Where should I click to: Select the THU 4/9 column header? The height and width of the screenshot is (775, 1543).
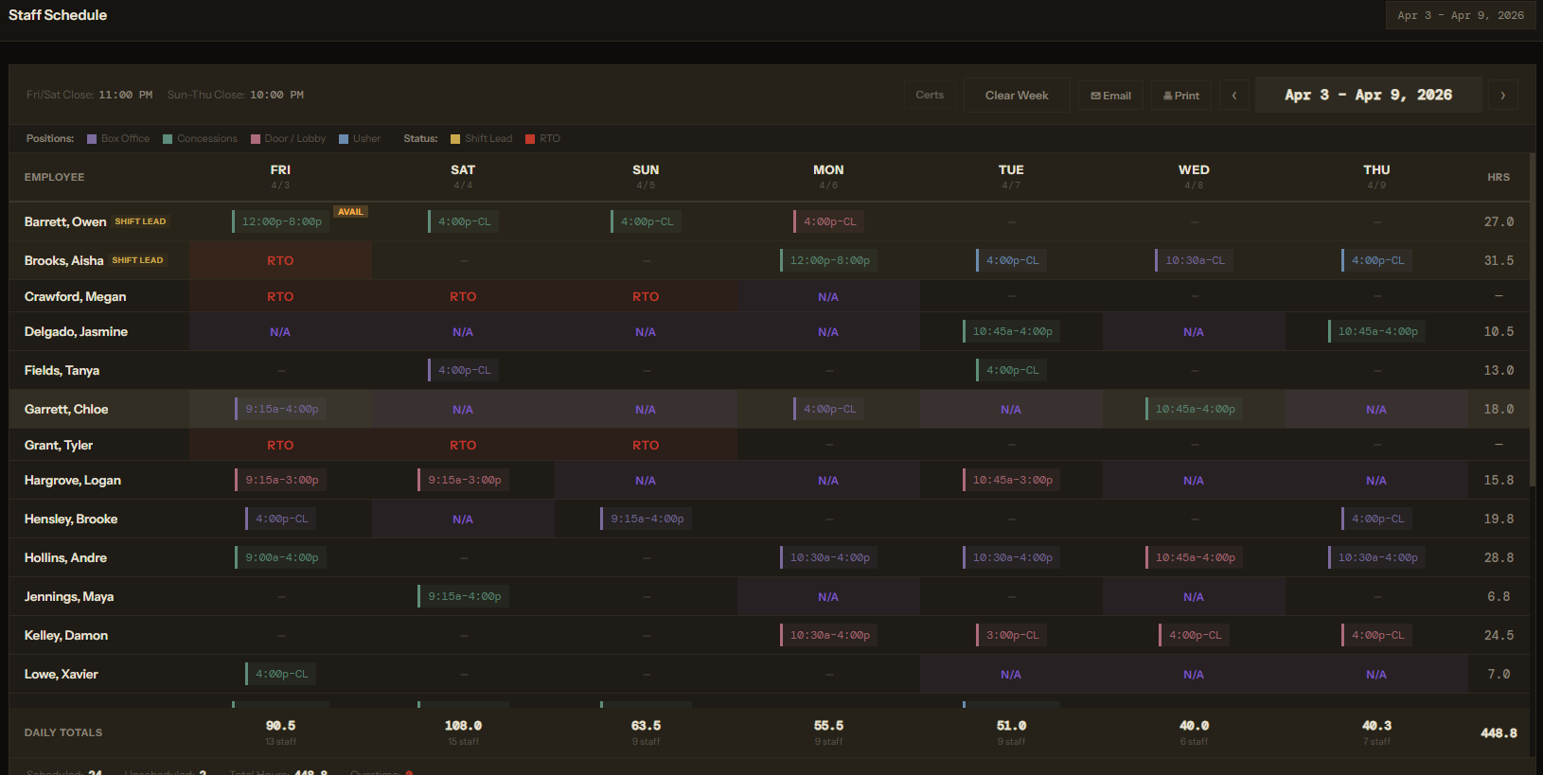[1376, 177]
